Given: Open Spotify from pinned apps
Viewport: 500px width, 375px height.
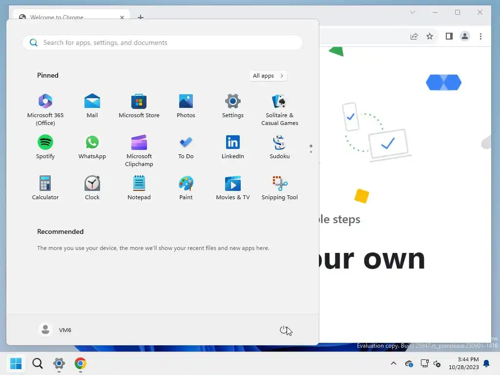Looking at the screenshot, I should 45,146.
